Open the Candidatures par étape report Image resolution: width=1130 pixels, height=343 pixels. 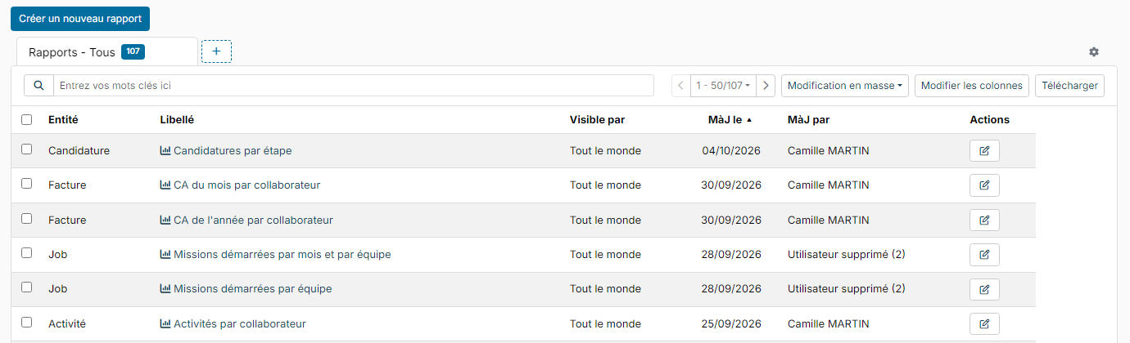[x=233, y=151]
